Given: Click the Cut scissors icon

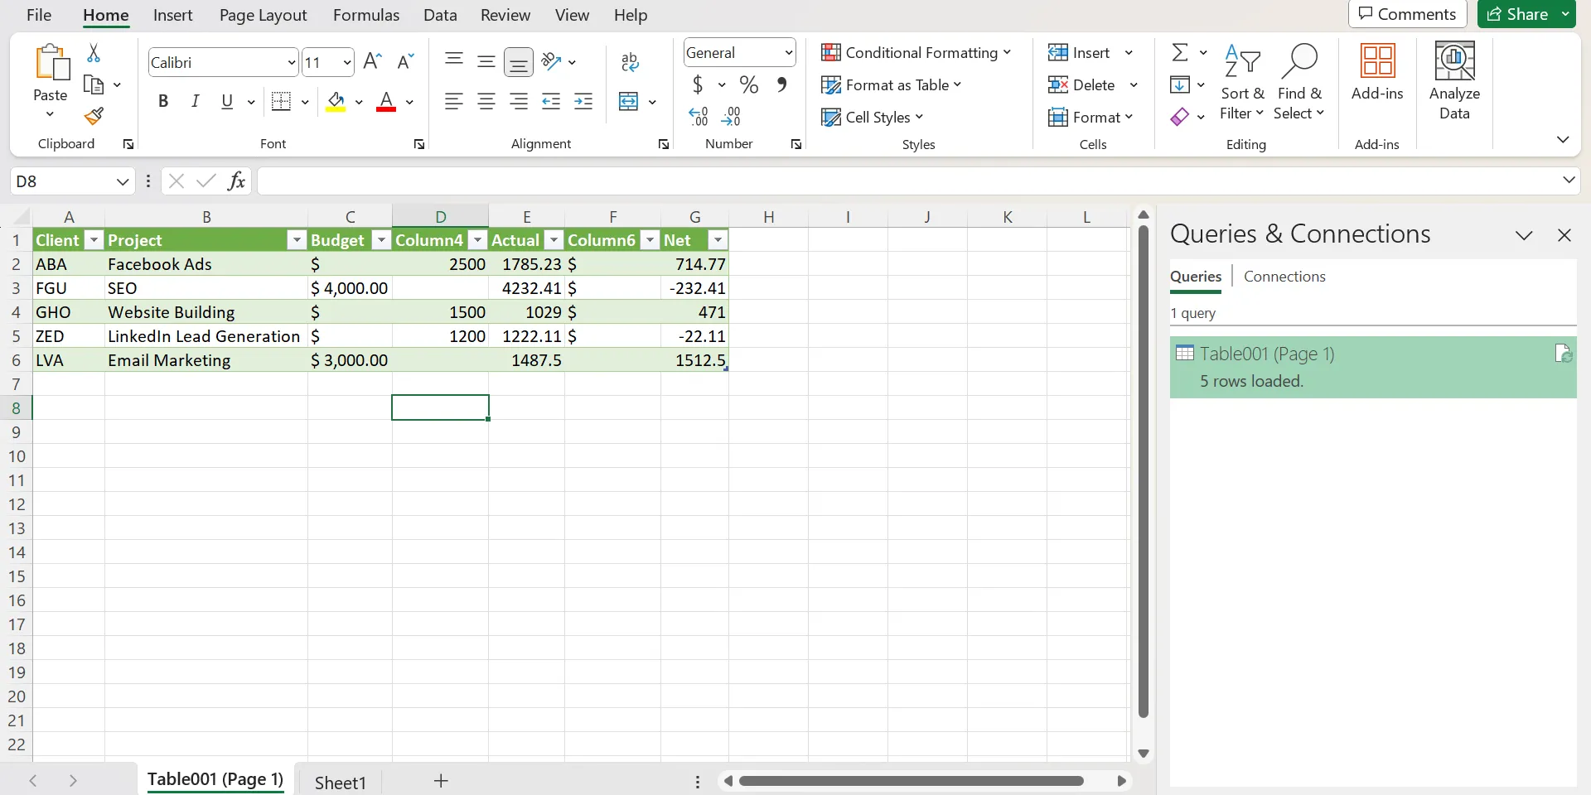Looking at the screenshot, I should point(94,52).
